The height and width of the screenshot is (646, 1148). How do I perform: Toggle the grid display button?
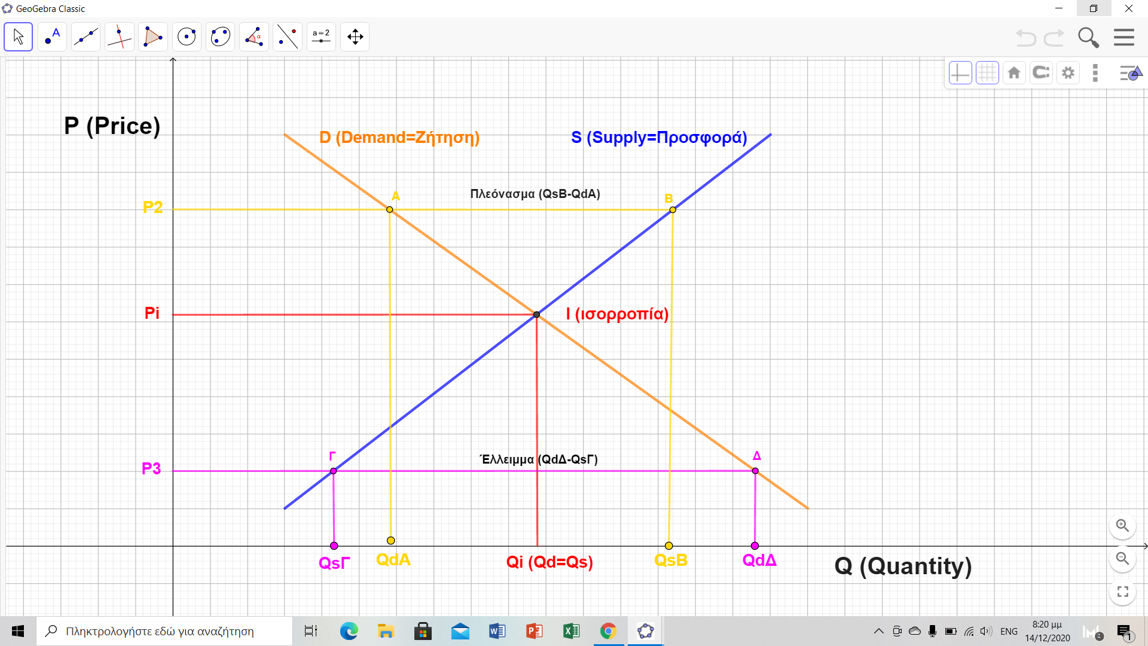coord(987,73)
